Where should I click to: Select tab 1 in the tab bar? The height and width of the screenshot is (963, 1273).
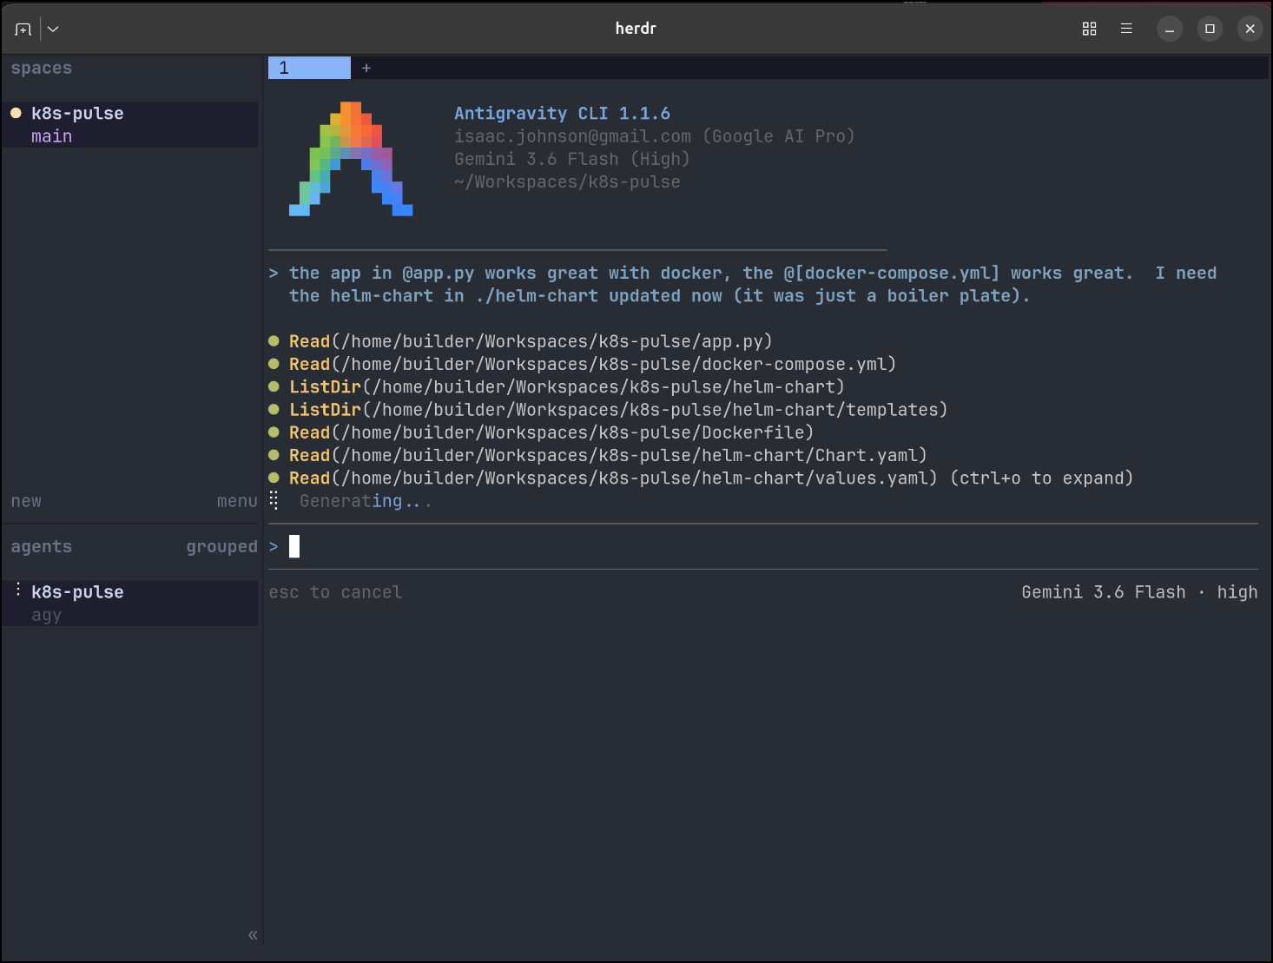coord(309,68)
